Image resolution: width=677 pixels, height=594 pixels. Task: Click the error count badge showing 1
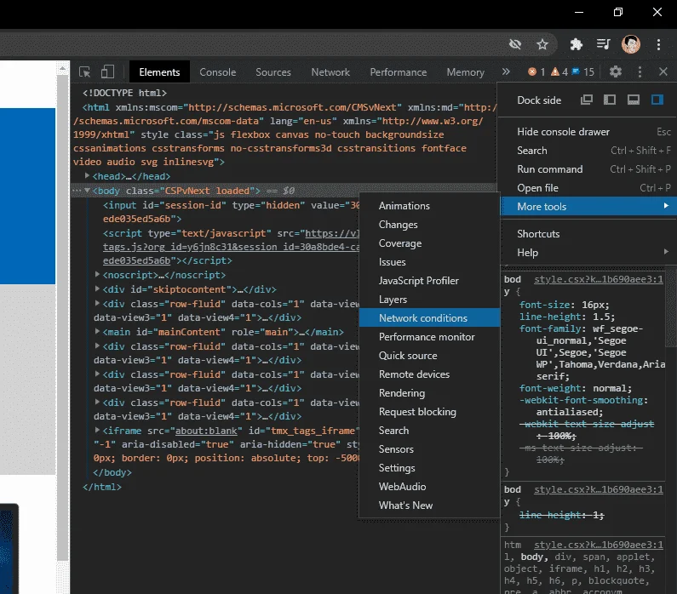(x=536, y=72)
